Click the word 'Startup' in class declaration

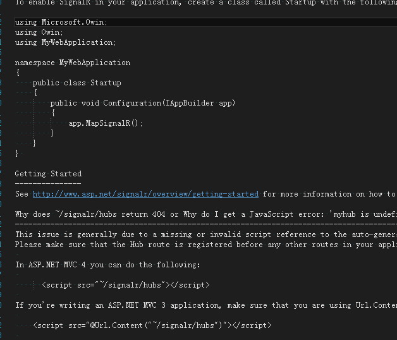pyautogui.click(x=106, y=83)
